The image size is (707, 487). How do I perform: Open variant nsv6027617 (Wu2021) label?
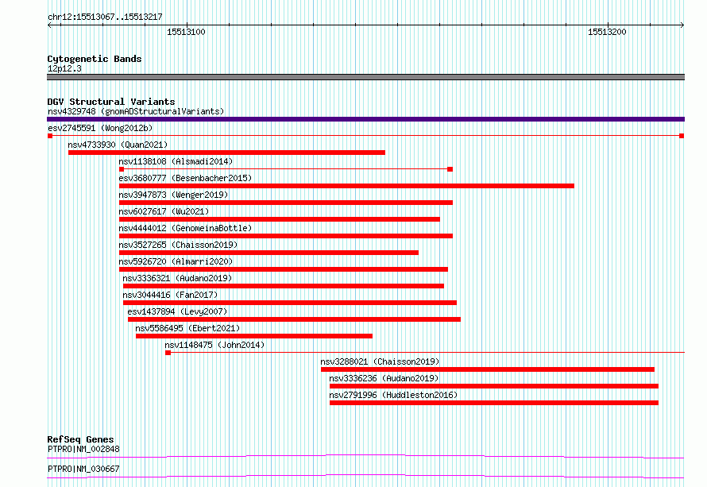164,211
